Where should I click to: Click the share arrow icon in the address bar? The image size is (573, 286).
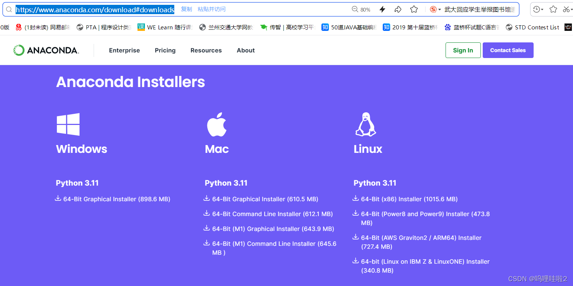coord(398,9)
